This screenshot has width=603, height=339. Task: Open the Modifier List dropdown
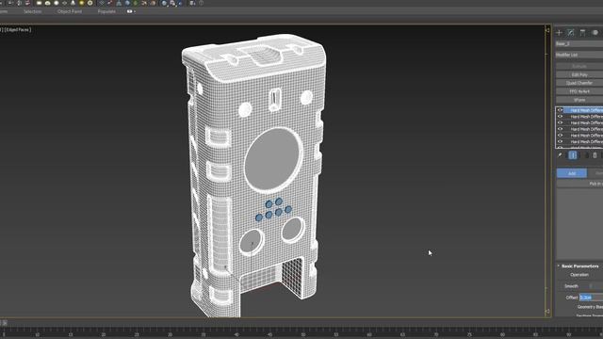pyautogui.click(x=579, y=55)
